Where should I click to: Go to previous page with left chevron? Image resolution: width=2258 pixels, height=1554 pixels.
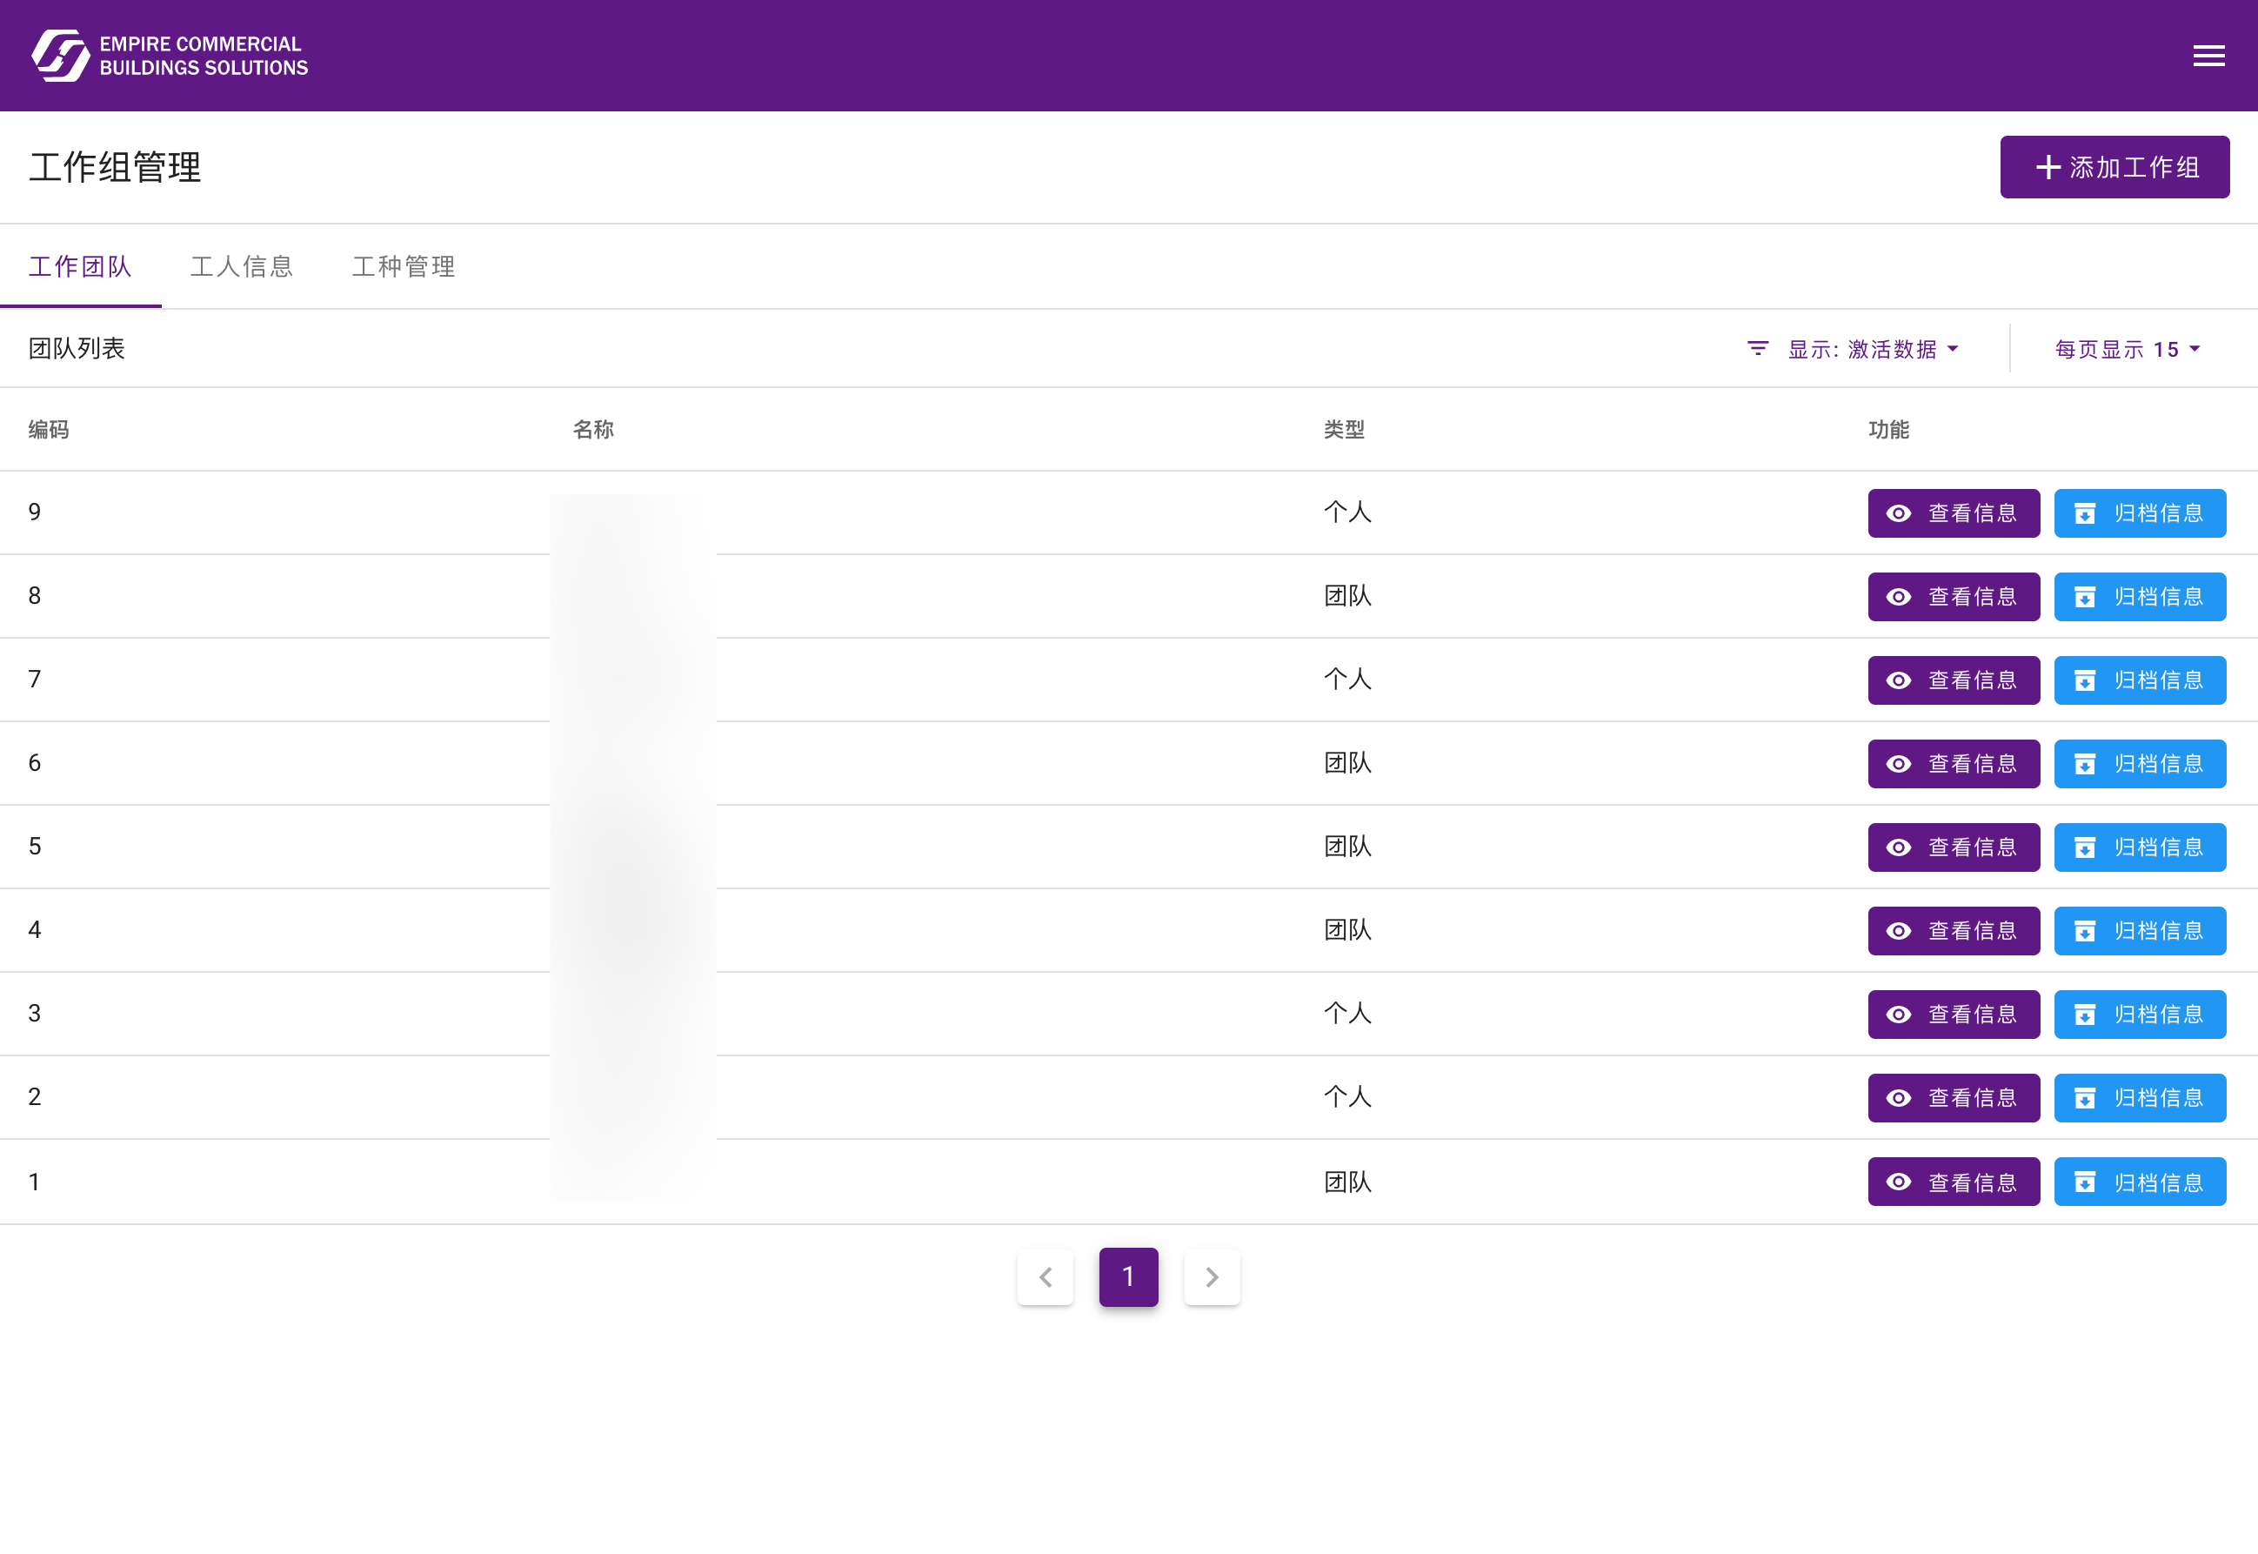click(1045, 1276)
